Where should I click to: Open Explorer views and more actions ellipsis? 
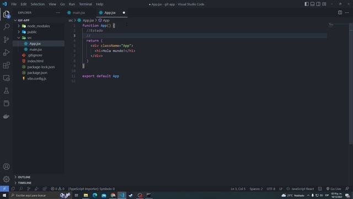pos(58,13)
